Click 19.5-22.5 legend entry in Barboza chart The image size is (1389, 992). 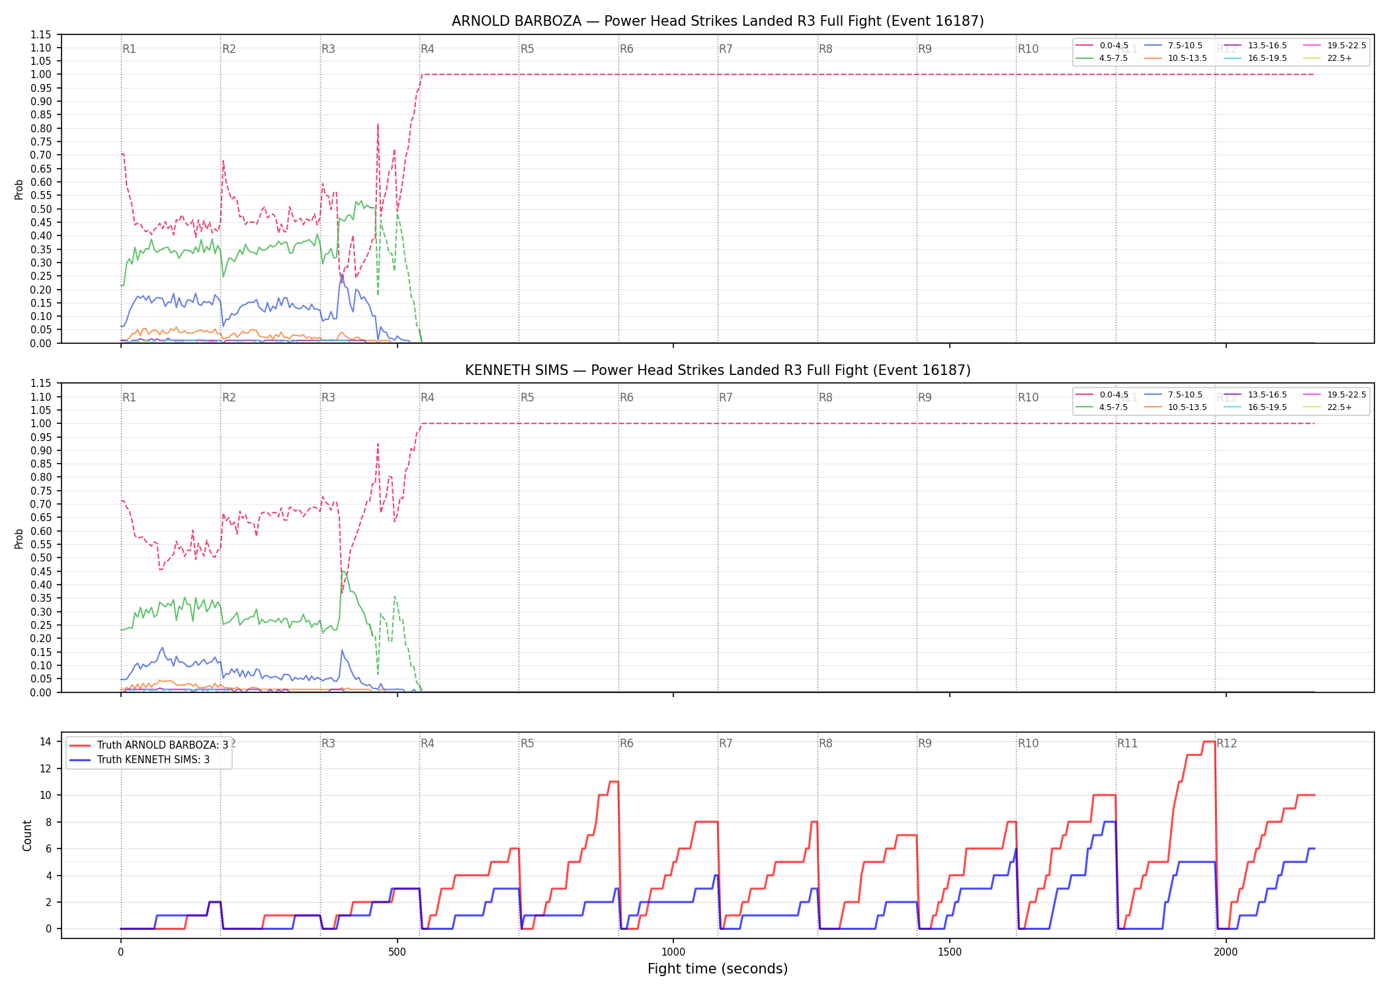tap(1335, 46)
